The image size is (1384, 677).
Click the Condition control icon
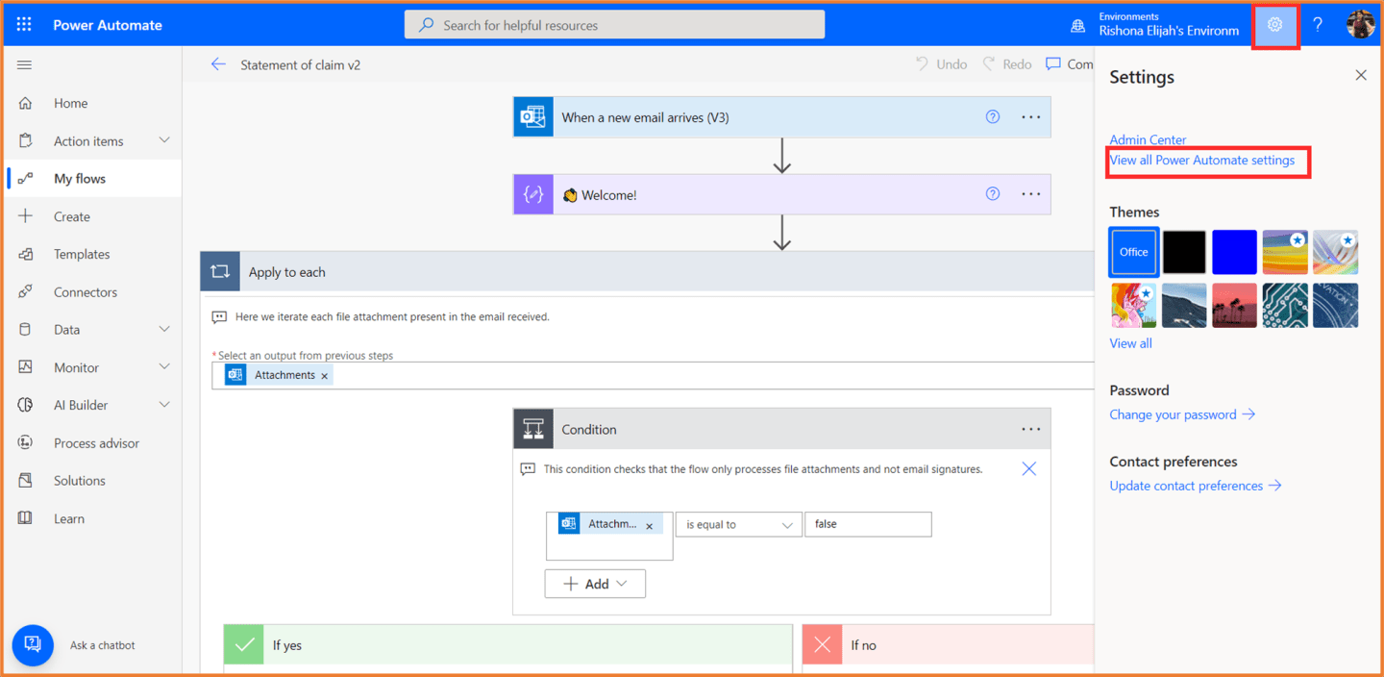532,428
